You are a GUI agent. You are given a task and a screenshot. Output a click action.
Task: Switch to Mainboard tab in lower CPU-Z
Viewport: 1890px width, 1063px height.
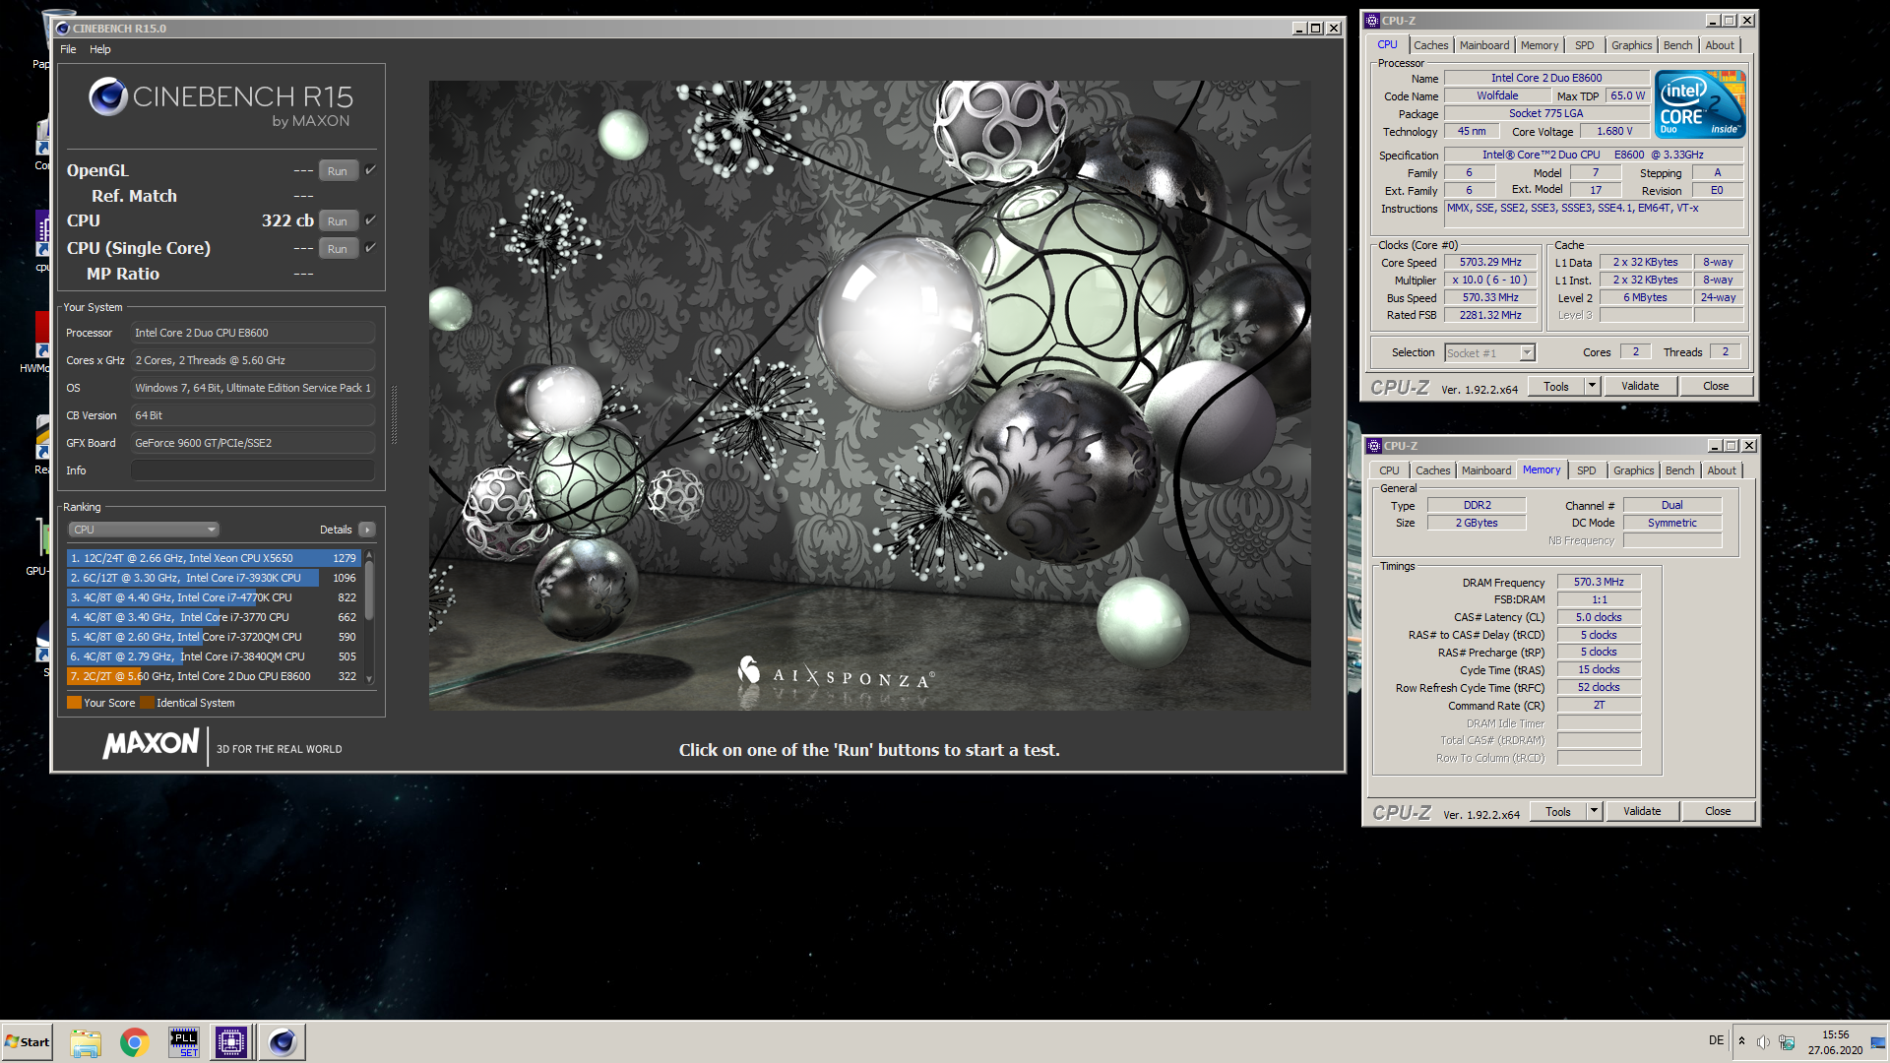(1486, 470)
